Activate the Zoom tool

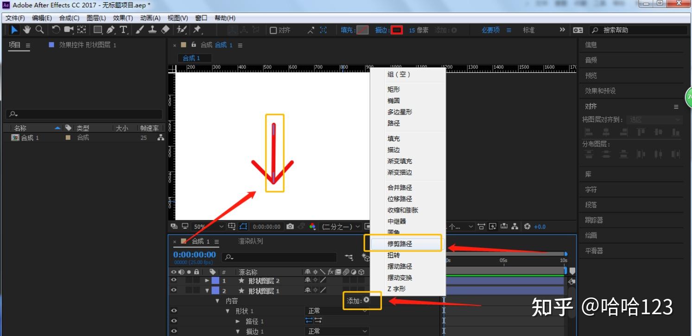click(39, 29)
